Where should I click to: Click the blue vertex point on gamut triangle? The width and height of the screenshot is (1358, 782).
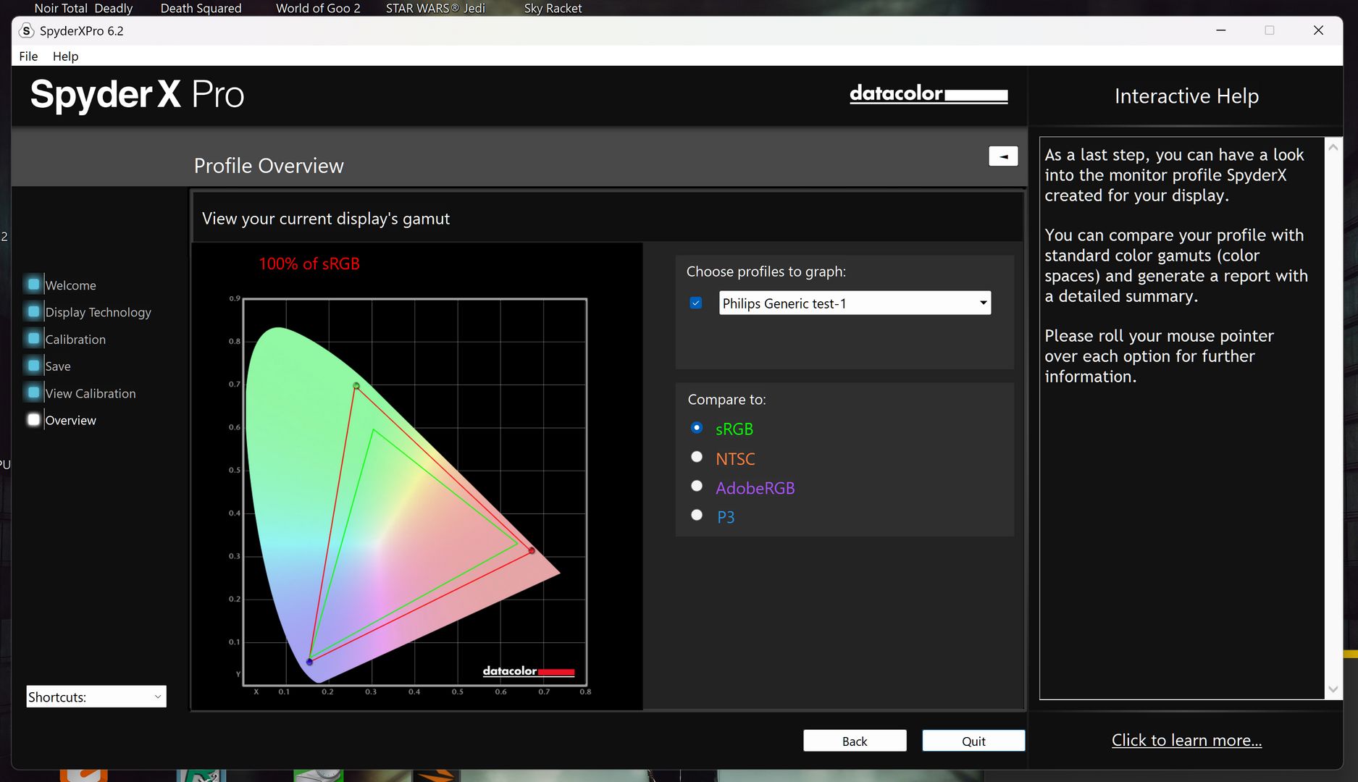click(309, 661)
